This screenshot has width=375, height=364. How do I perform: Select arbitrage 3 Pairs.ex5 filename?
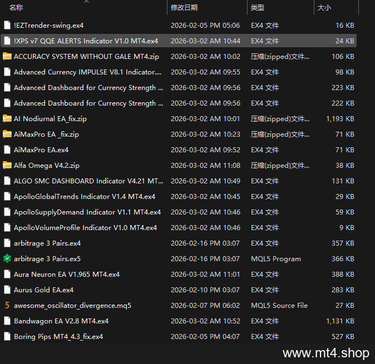coord(47,258)
